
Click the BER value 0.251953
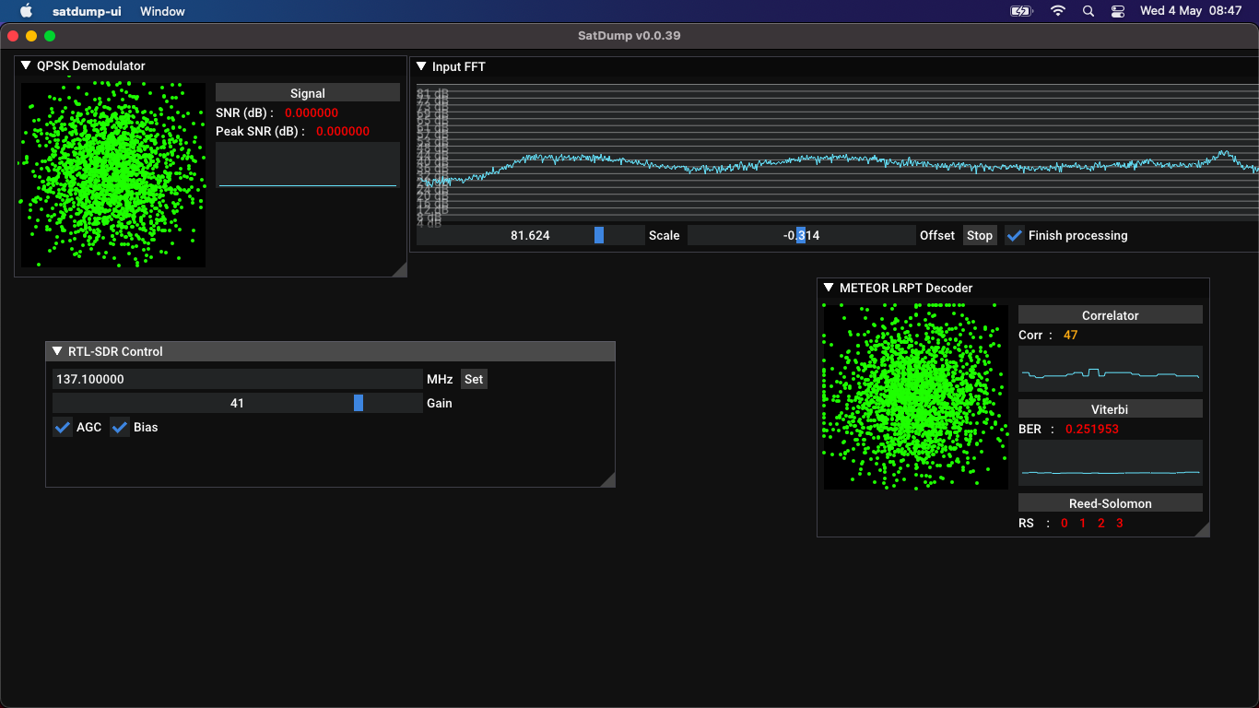(1092, 429)
